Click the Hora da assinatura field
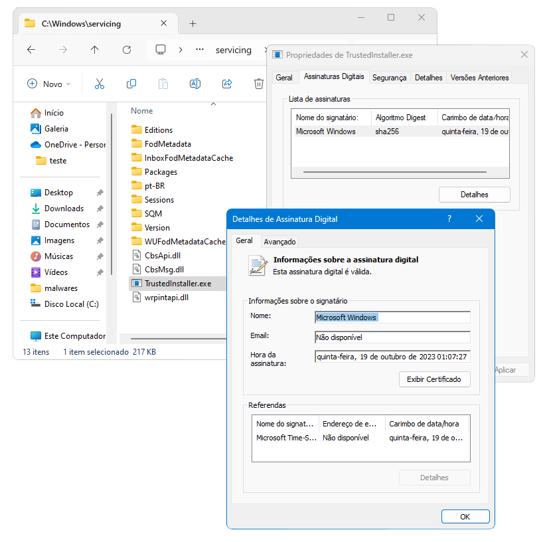 392,357
